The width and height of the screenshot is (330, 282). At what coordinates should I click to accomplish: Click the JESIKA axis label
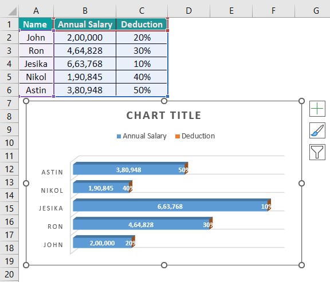(51, 208)
